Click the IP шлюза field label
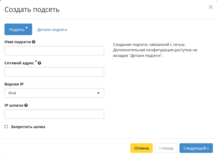The height and width of the screenshot is (157, 217). coord(14,105)
